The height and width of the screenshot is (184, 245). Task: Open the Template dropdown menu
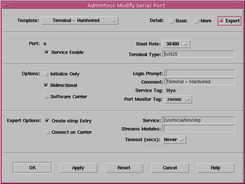[79, 21]
